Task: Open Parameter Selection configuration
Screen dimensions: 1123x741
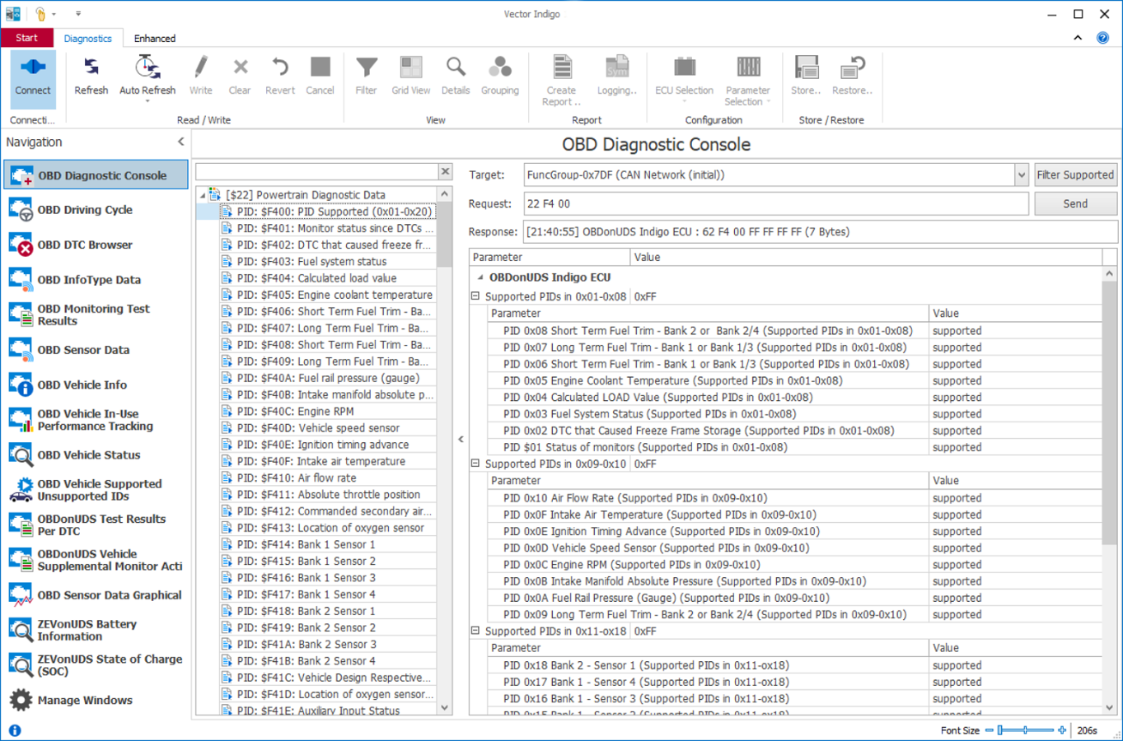Action: pos(747,80)
